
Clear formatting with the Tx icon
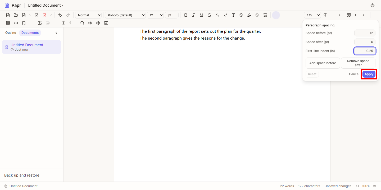point(265,15)
